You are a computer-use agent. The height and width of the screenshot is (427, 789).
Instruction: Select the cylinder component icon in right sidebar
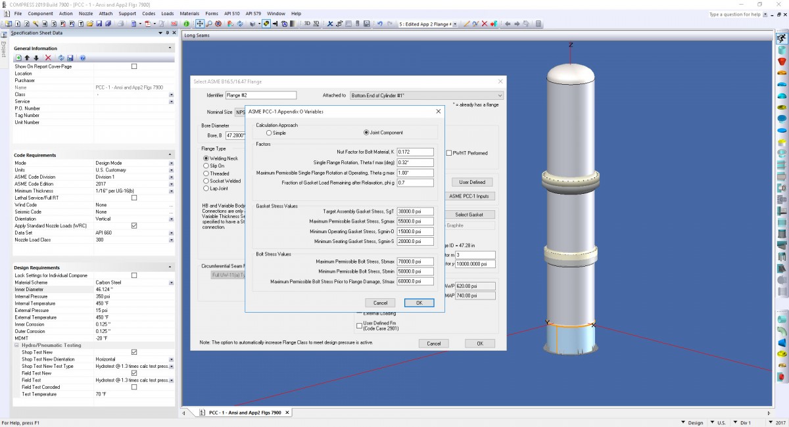(x=782, y=51)
